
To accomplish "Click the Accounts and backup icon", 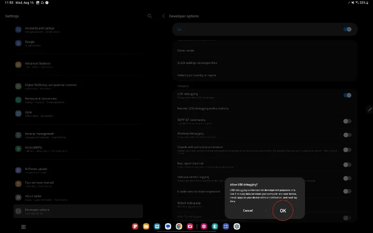I will 18,29.
